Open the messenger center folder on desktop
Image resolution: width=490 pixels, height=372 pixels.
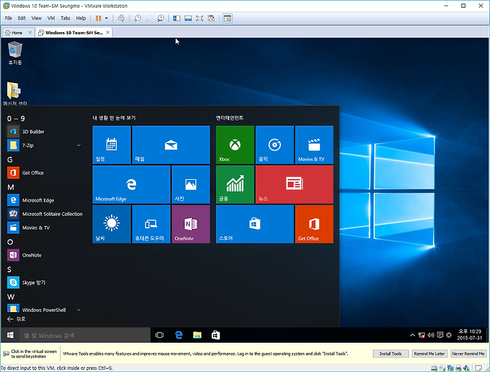pyautogui.click(x=15, y=93)
